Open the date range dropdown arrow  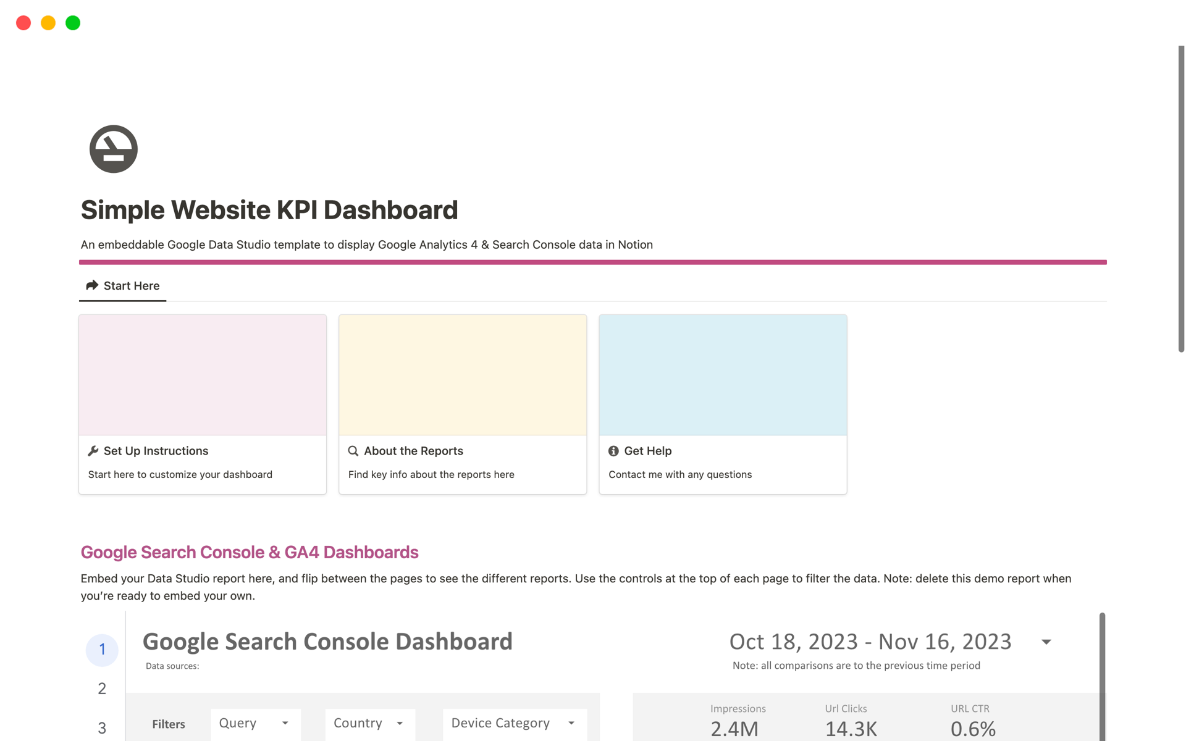1046,642
